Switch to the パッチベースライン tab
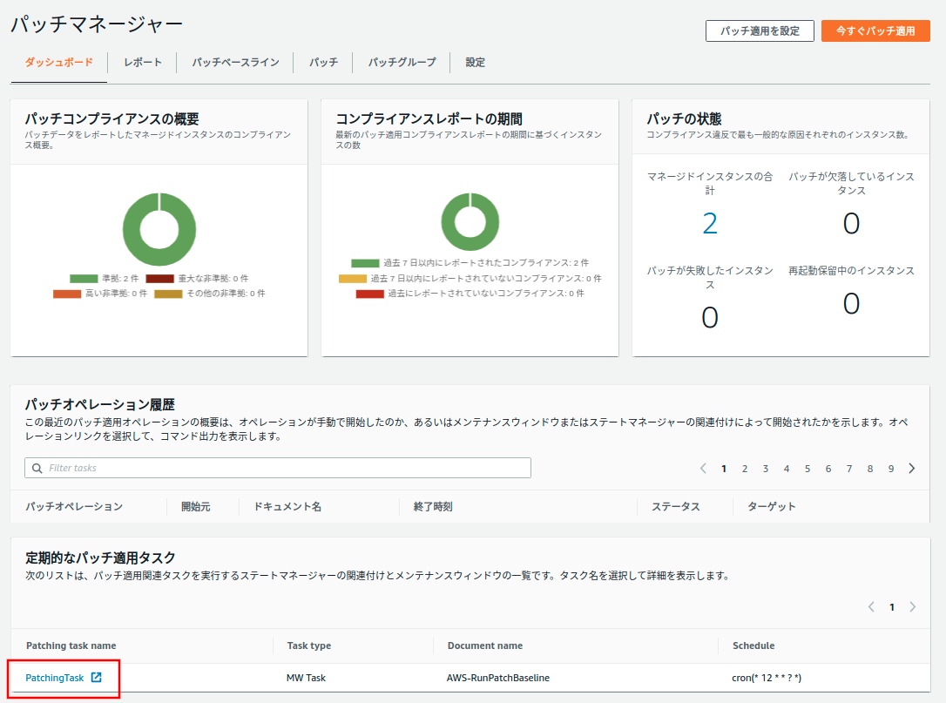 235,63
